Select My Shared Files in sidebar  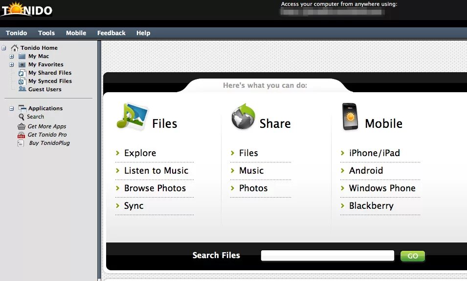point(50,73)
